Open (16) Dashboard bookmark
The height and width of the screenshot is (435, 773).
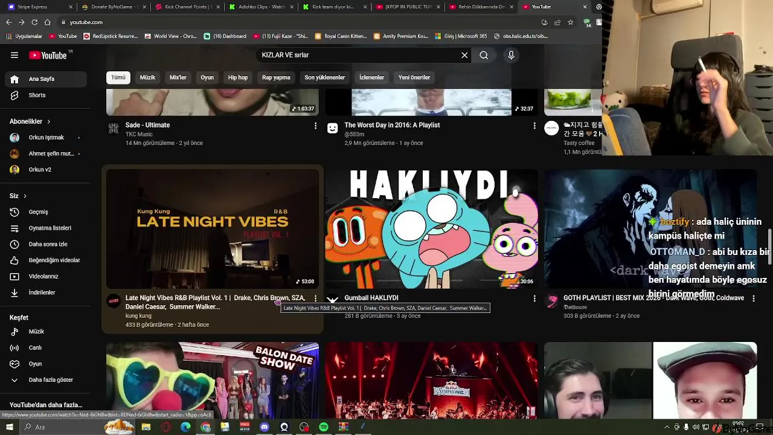(x=225, y=36)
